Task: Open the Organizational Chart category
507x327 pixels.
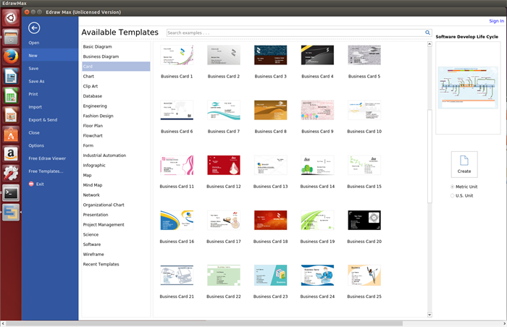Action: point(104,205)
